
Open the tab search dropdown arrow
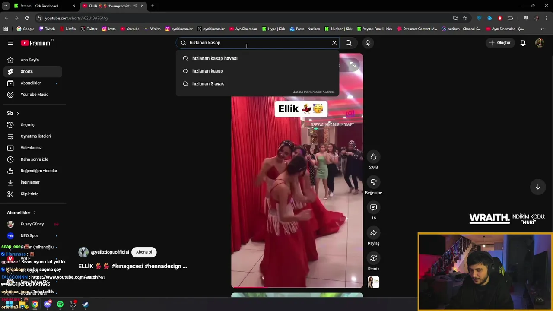[6, 6]
